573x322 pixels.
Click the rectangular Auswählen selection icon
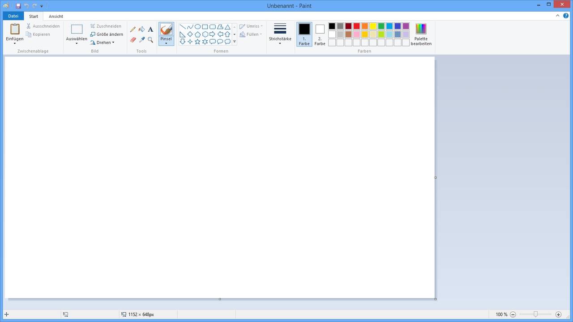click(x=77, y=29)
